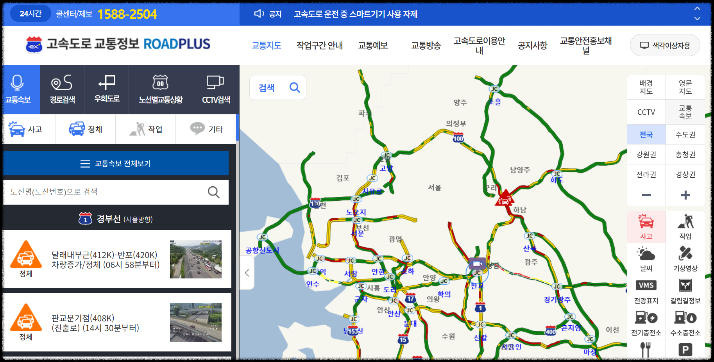This screenshot has height=362, width=714.
Task: Click the ROADPLUS logo
Action: tap(118, 44)
